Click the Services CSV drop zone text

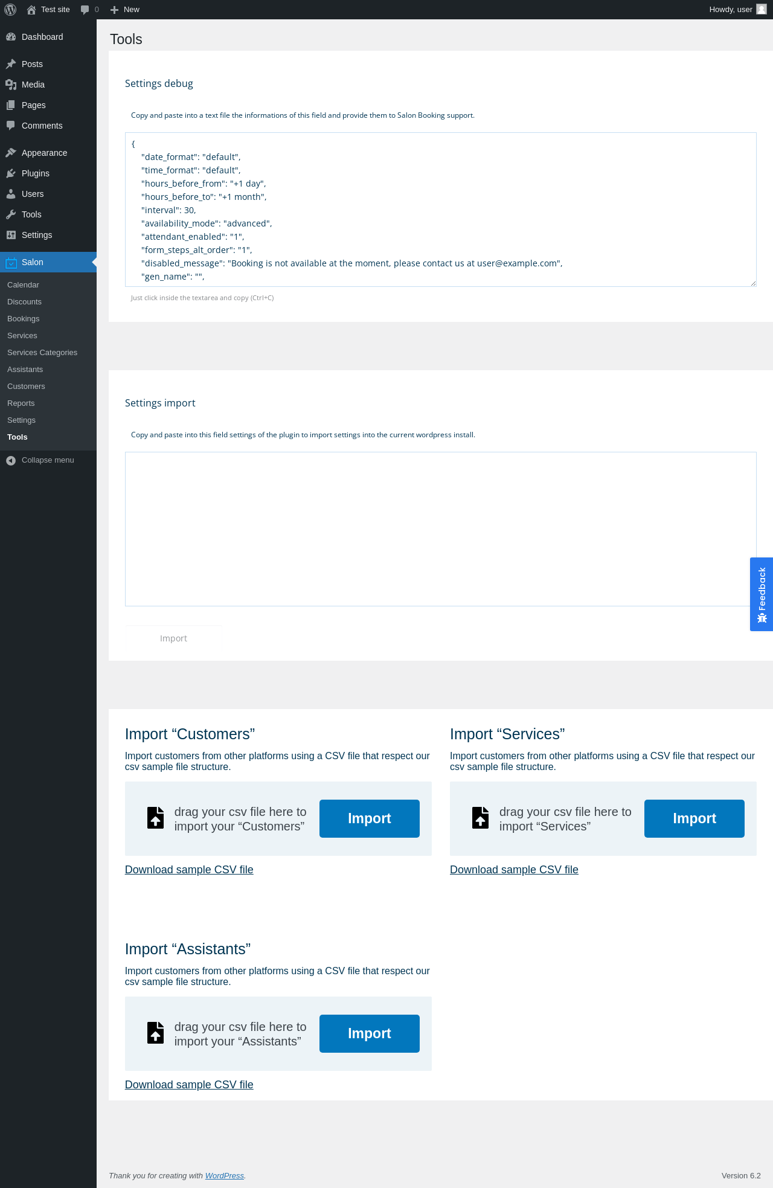click(x=565, y=819)
